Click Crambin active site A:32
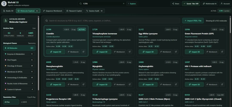Viewport: 232px width, 107px height. coord(71,46)
